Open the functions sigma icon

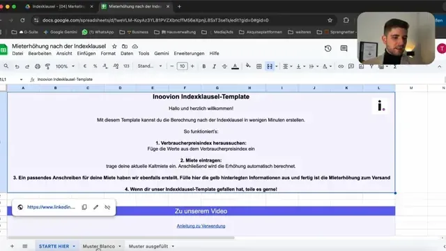click(395, 67)
